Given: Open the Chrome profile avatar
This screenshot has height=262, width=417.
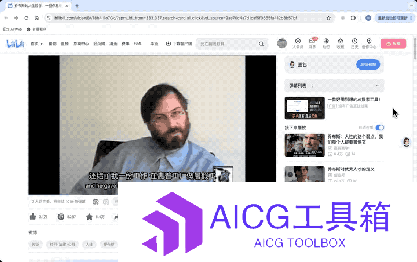Looking at the screenshot, I should coord(368,18).
